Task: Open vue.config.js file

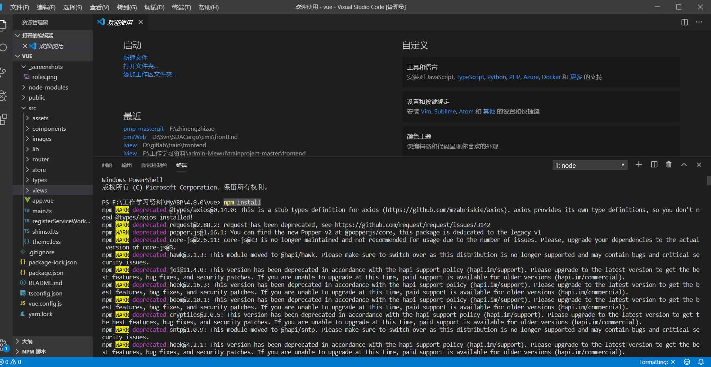Action: tap(52, 303)
